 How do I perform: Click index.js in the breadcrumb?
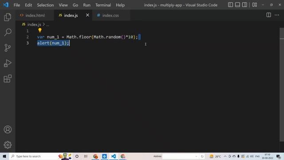(x=34, y=24)
